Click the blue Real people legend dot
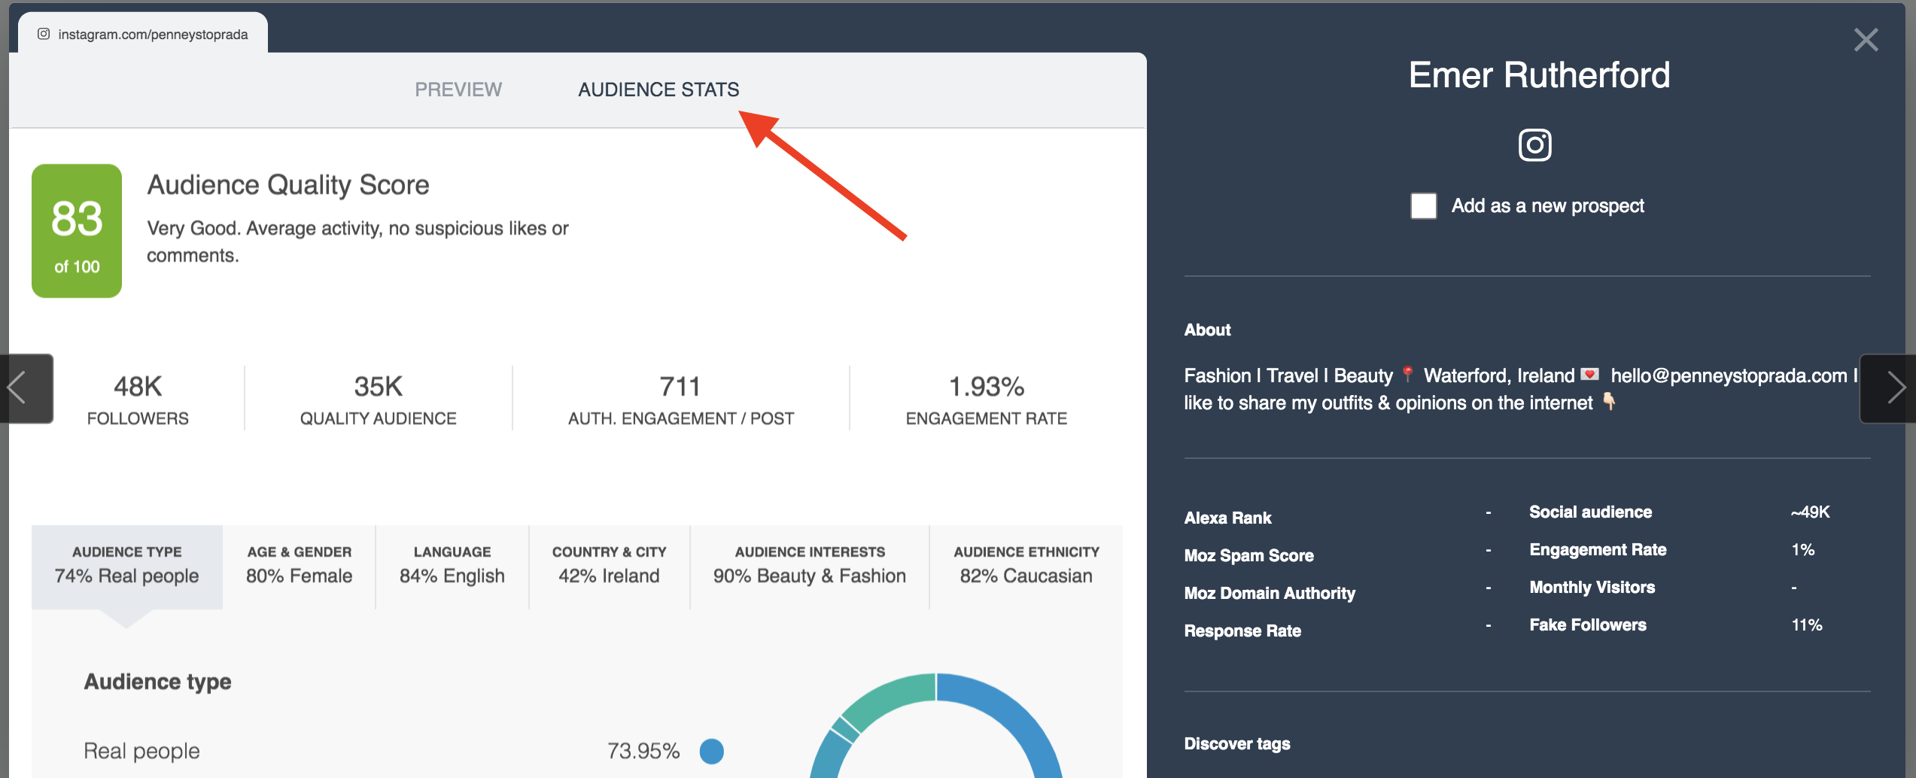 (711, 751)
